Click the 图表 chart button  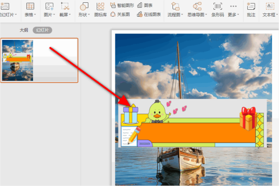pos(145,5)
